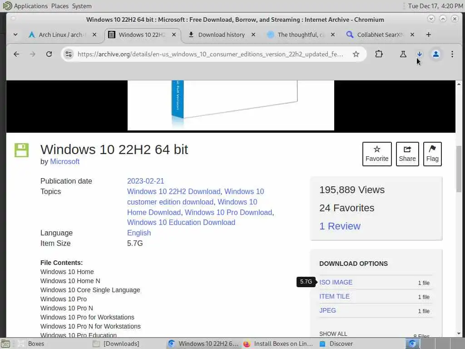The image size is (465, 349).
Task: Switch to the Arch Linux tab
Action: 61,35
